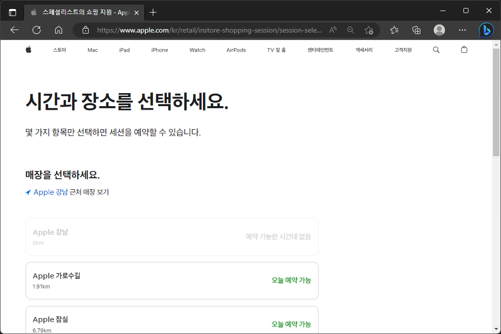Open the 고객지원 menu
Viewport: 501px width, 334px height.
click(x=403, y=50)
